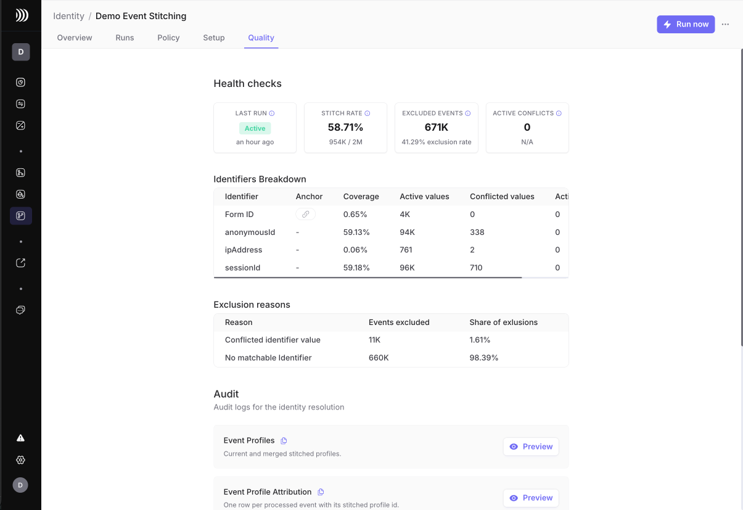Switch to the Setup tab
Image resolution: width=743 pixels, height=510 pixels.
tap(214, 38)
